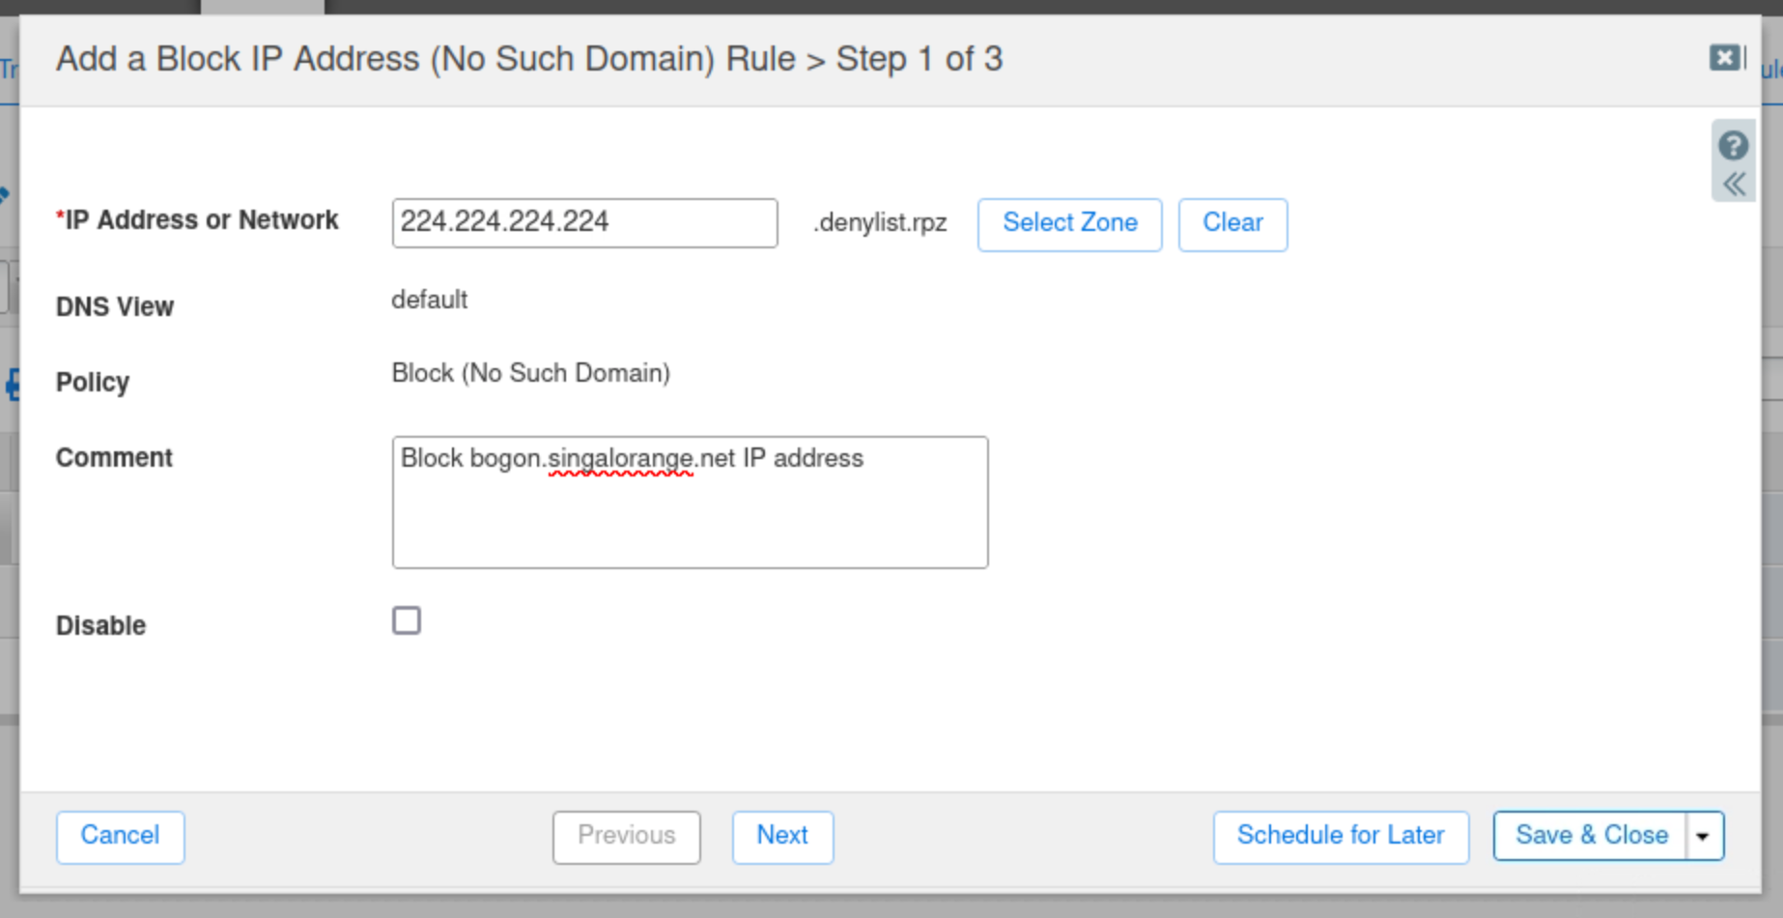
Task: Open Schedule for Later
Action: [1340, 836]
